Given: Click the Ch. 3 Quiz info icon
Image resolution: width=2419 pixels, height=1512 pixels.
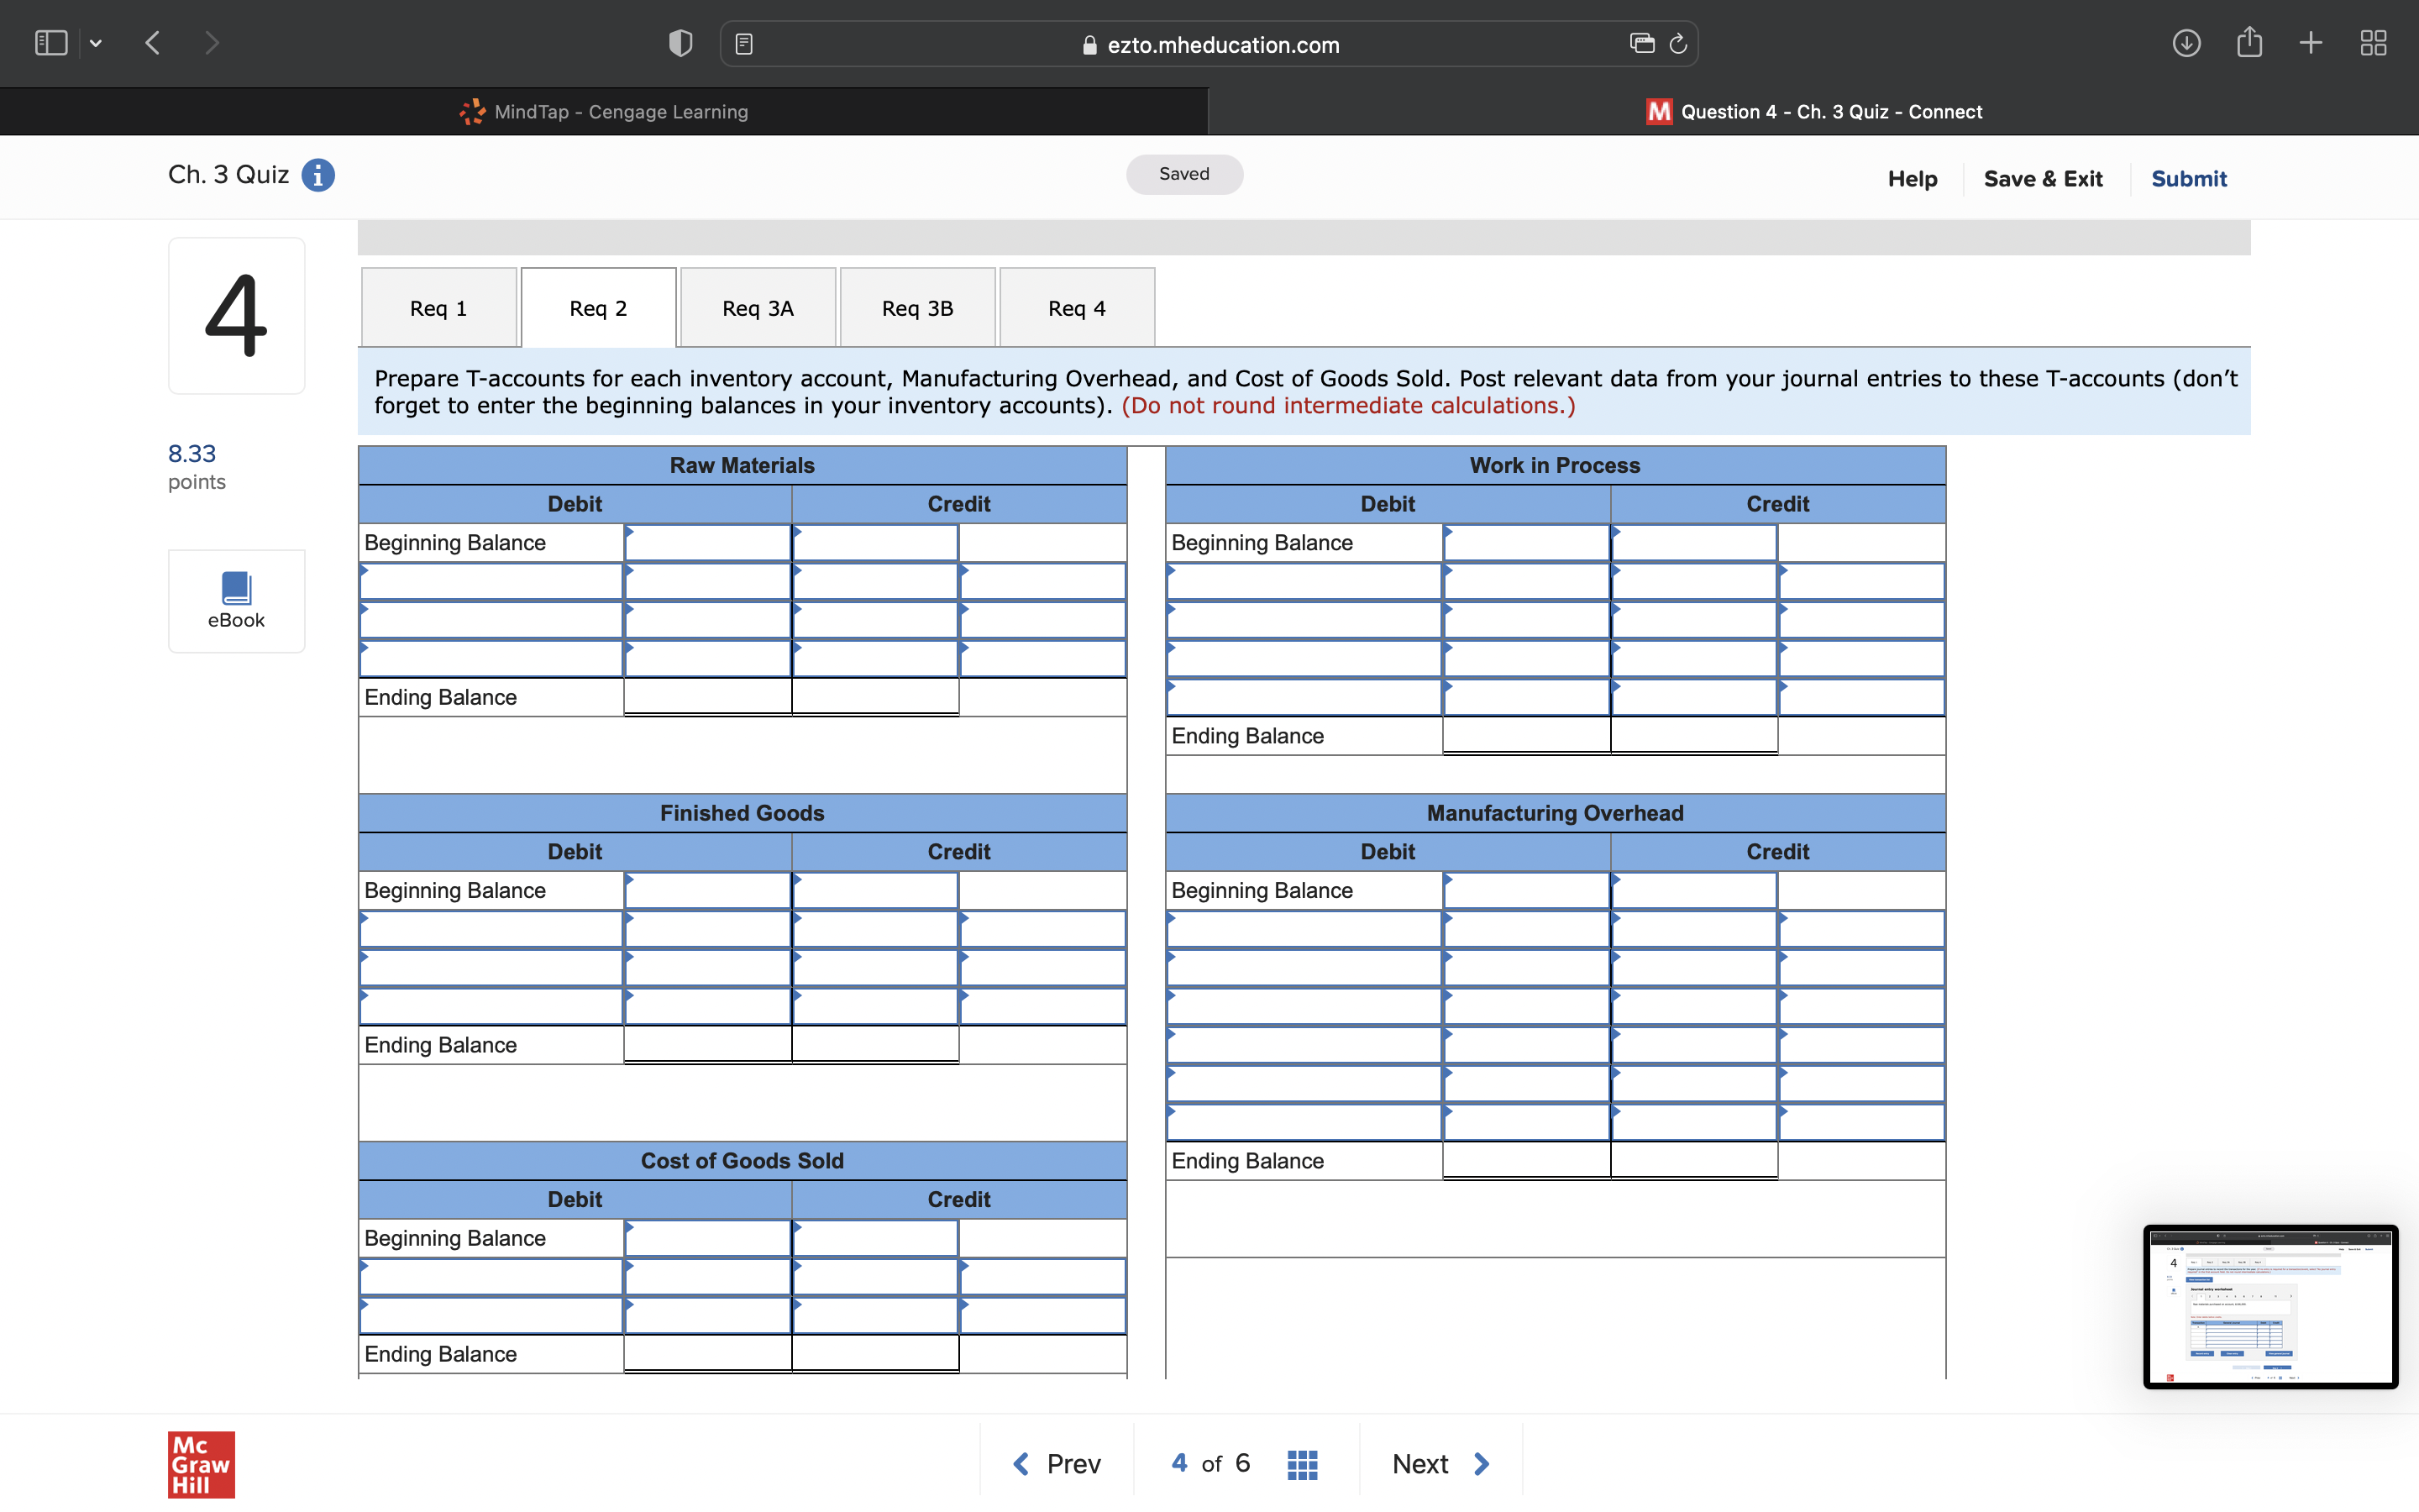Looking at the screenshot, I should [x=317, y=175].
